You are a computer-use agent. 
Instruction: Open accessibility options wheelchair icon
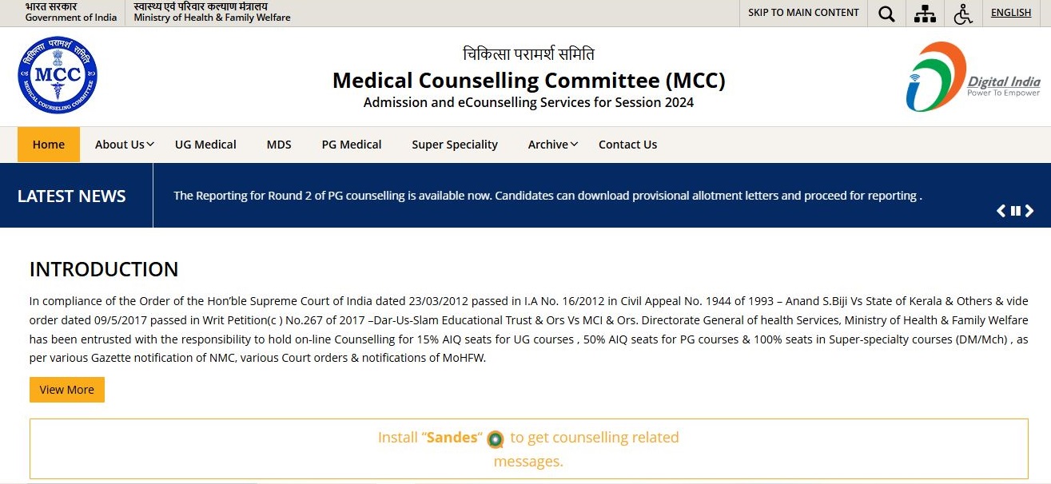[963, 14]
